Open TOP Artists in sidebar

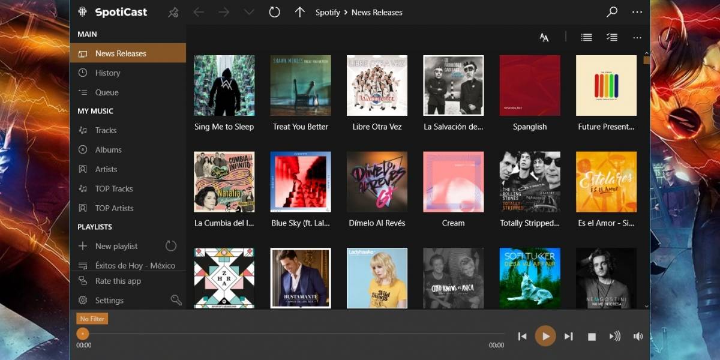pyautogui.click(x=128, y=208)
